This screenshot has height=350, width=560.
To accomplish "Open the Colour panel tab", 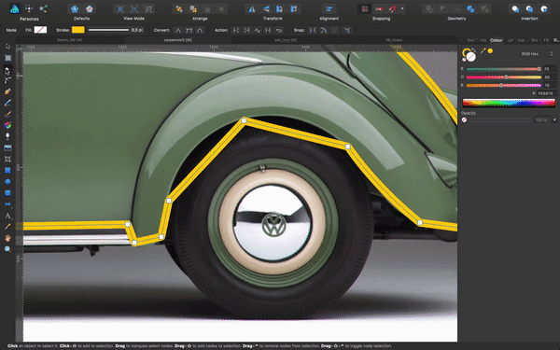I will [497, 40].
